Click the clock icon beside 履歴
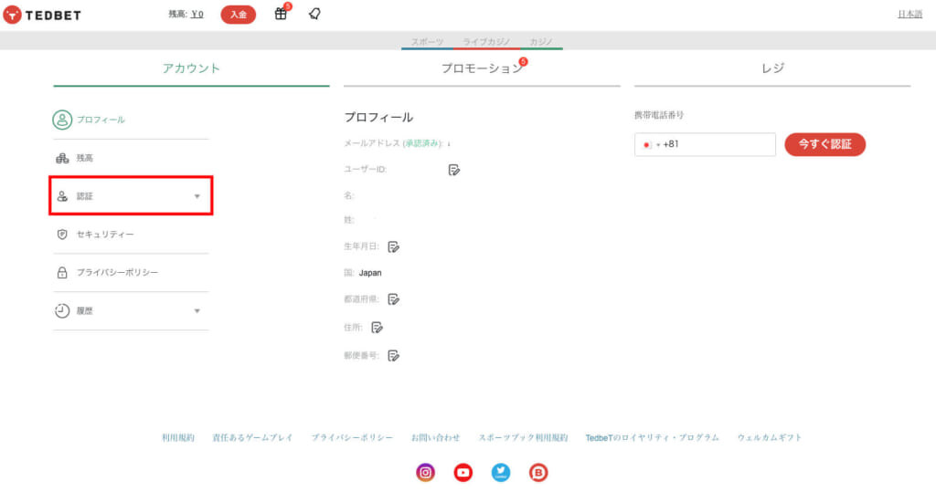This screenshot has height=492, width=936. (62, 310)
